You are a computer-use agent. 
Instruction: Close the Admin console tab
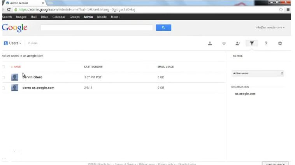(x=43, y=3)
